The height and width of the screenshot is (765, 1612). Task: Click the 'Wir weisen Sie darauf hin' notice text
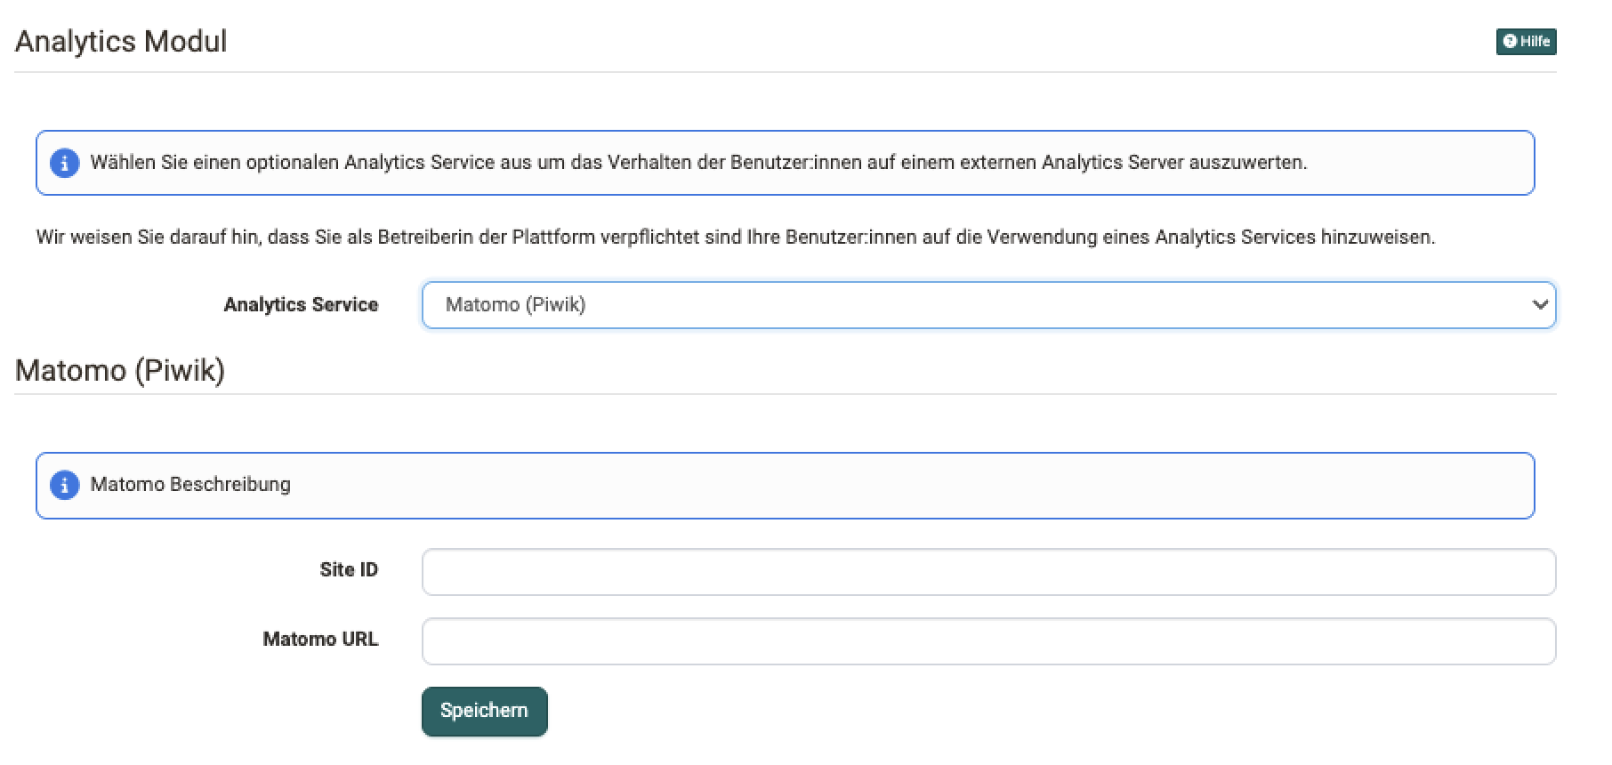click(x=736, y=238)
